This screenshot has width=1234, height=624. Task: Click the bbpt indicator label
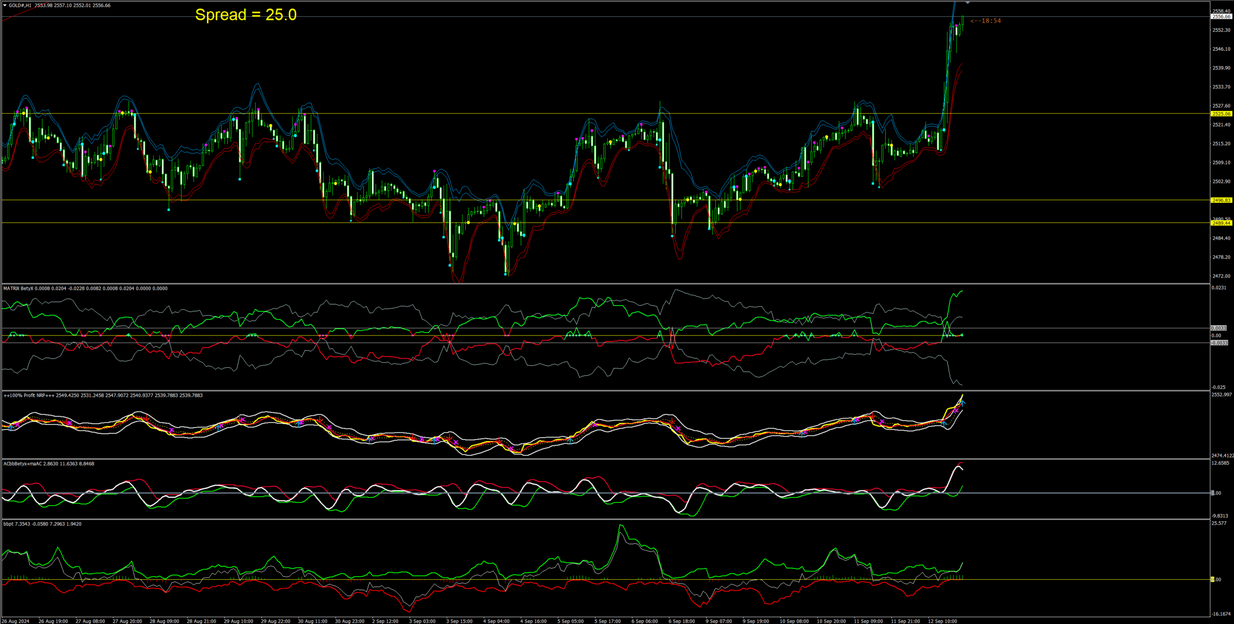click(8, 524)
